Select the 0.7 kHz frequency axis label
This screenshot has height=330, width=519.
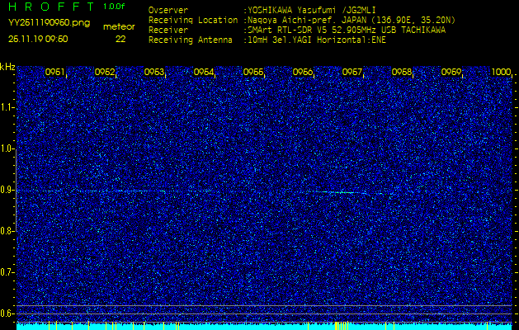pyautogui.click(x=7, y=272)
